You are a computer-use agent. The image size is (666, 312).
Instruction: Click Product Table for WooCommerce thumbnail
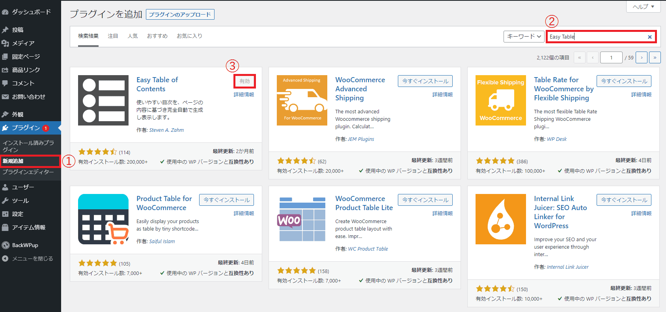pyautogui.click(x=103, y=219)
